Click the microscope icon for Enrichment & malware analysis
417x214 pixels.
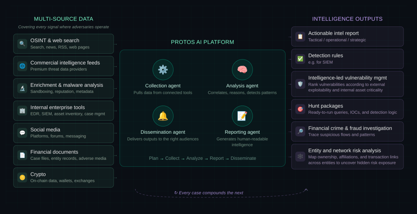pos(22,88)
